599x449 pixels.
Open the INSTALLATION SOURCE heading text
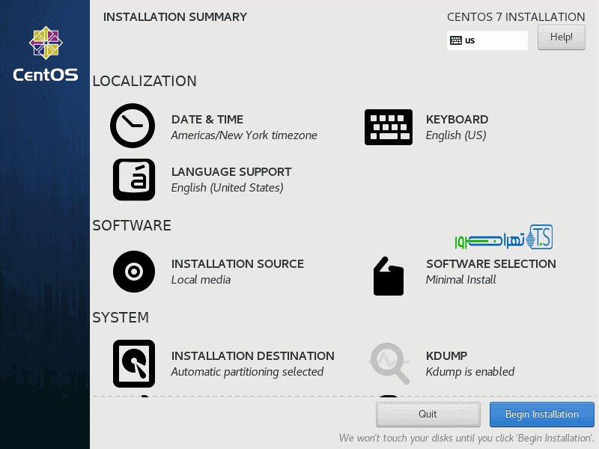click(237, 264)
